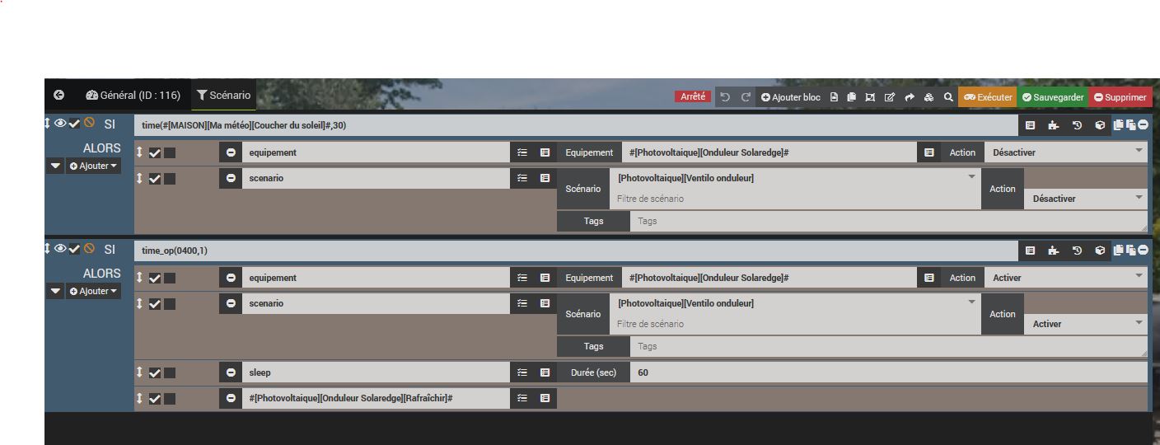Screen dimensions: 1160x445
Task: Open the Ajouter dropdown under the second ALORS
Action: (x=93, y=291)
